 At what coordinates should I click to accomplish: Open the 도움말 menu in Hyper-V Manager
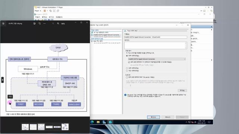[x=59, y=17]
